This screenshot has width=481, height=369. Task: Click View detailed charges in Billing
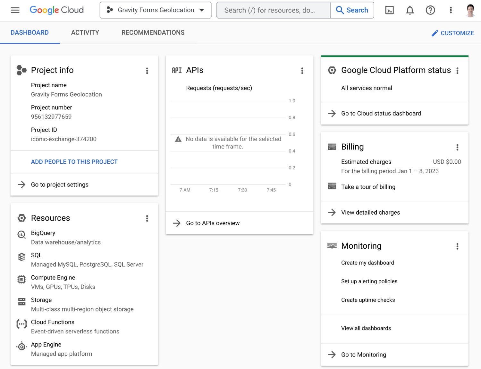pyautogui.click(x=370, y=212)
